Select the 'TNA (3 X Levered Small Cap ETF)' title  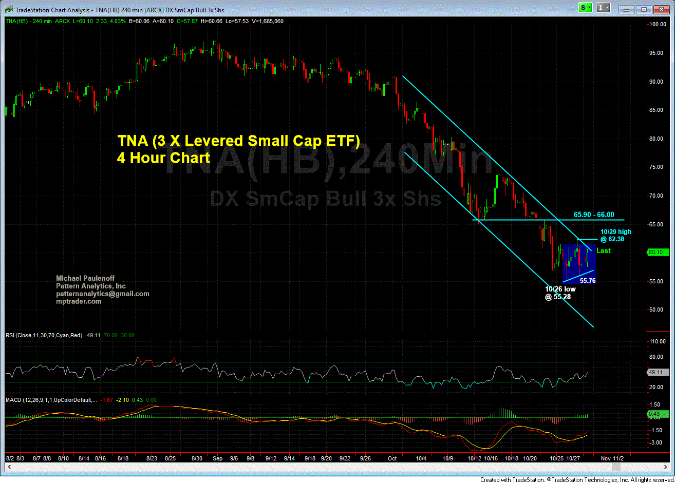(238, 141)
